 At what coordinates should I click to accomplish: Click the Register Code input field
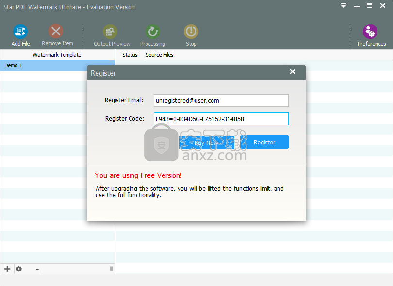click(221, 119)
